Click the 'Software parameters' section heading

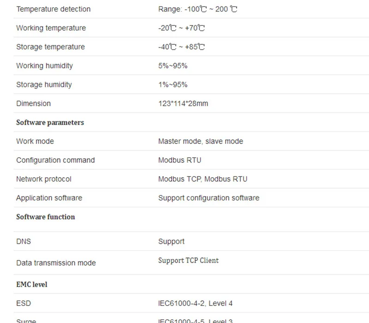coord(50,122)
